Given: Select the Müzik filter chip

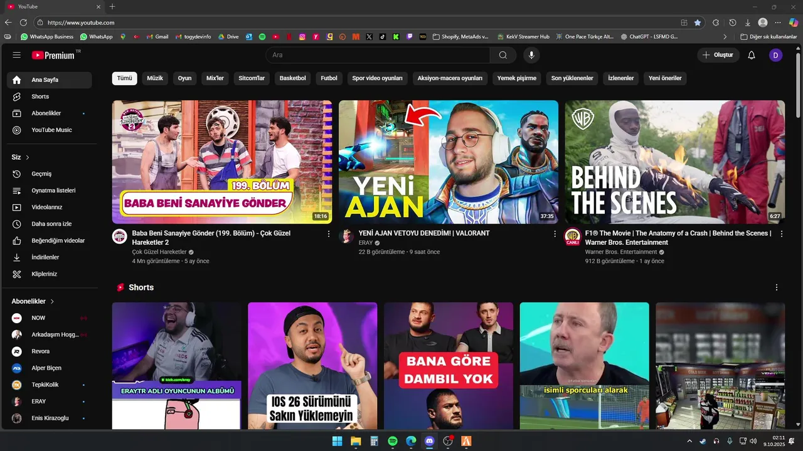Looking at the screenshot, I should pyautogui.click(x=155, y=78).
